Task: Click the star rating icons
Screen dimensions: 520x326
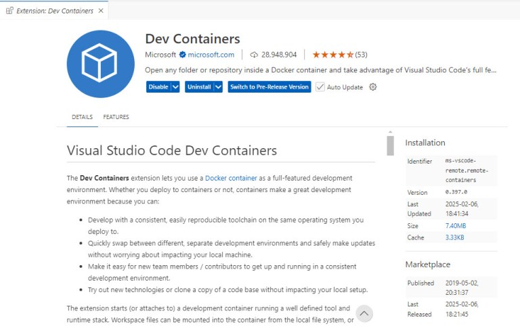Action: coord(332,55)
